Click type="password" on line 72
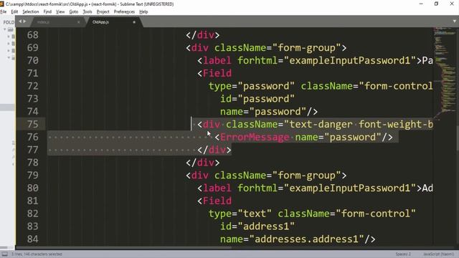This screenshot has width=459, height=258. 252,86
